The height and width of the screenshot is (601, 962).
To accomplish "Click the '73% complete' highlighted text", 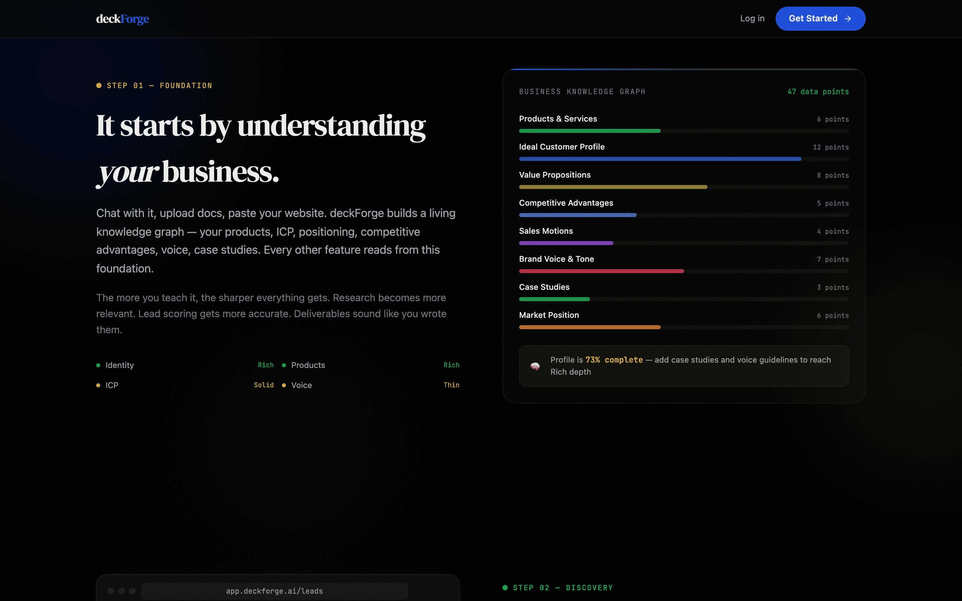I will click(x=614, y=360).
